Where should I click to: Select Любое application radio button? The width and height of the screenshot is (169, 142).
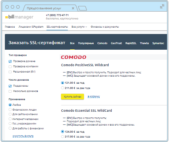pyautogui.click(x=10, y=105)
